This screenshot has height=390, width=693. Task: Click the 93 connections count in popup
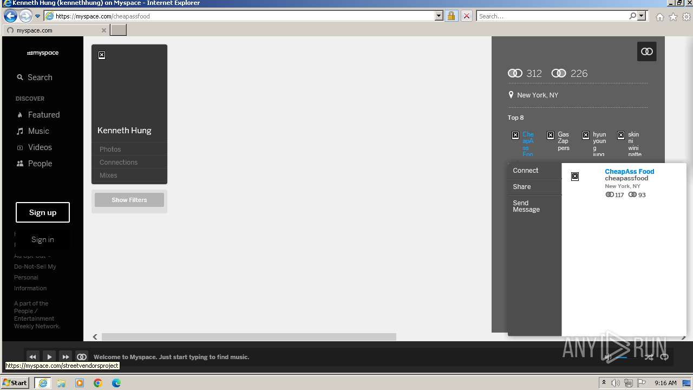coord(637,195)
